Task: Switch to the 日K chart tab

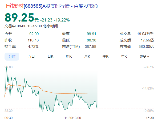Action: click(x=50, y=56)
